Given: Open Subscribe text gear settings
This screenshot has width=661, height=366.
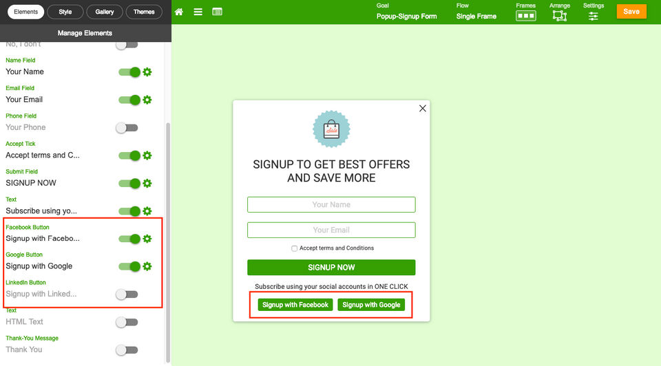Looking at the screenshot, I should tap(147, 211).
